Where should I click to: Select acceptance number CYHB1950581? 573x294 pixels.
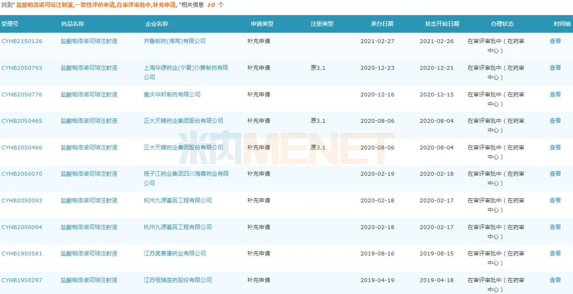(x=22, y=254)
